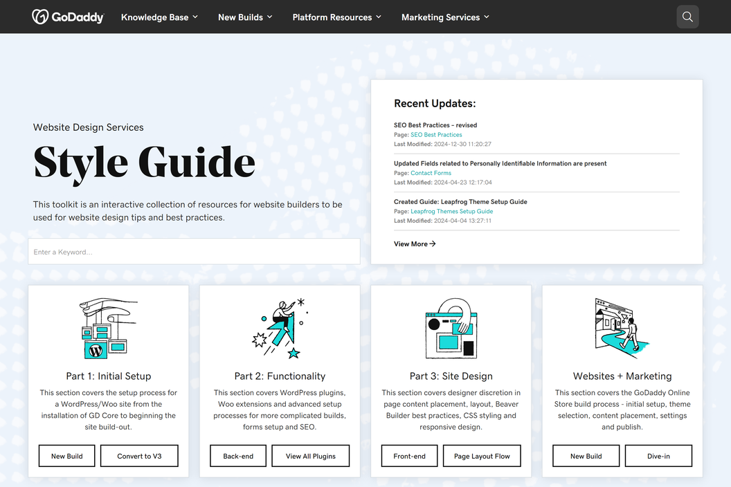731x487 pixels.
Task: Click the arrow next to View More
Action: tap(433, 243)
